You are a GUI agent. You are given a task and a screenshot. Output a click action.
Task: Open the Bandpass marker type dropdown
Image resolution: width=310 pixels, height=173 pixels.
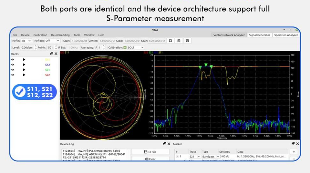pos(218,157)
